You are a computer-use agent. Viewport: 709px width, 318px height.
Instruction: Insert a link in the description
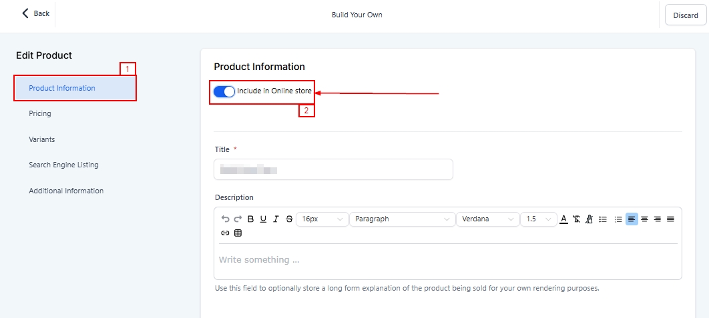point(225,233)
